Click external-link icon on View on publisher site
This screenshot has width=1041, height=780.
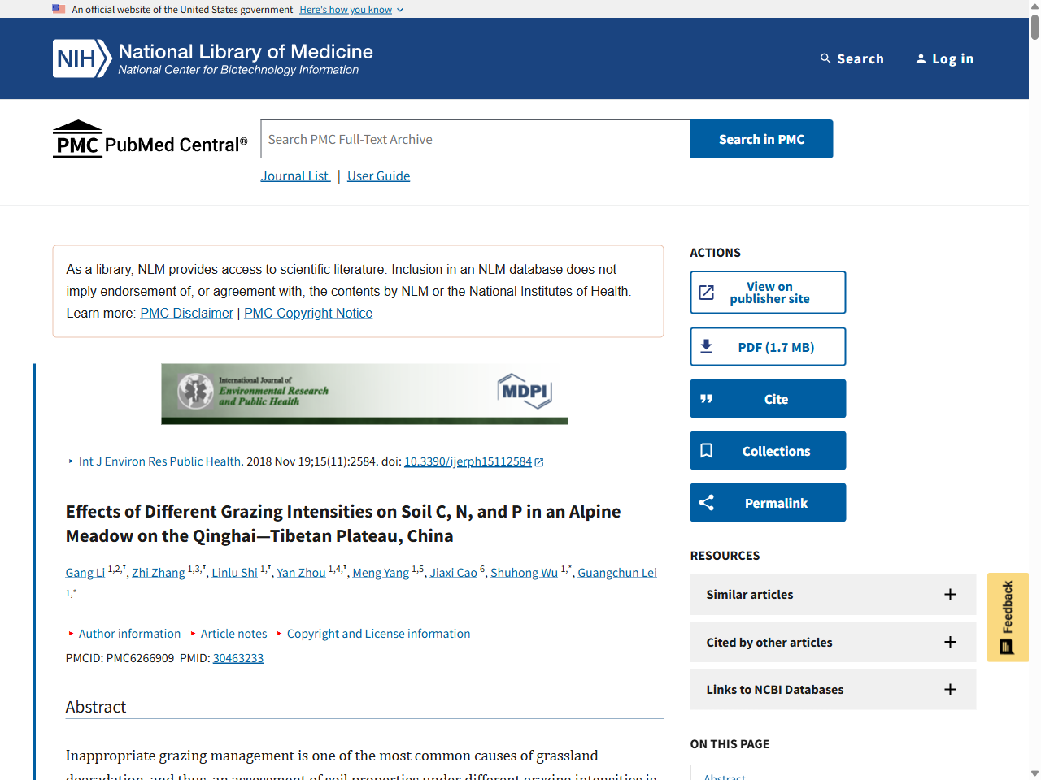point(706,292)
